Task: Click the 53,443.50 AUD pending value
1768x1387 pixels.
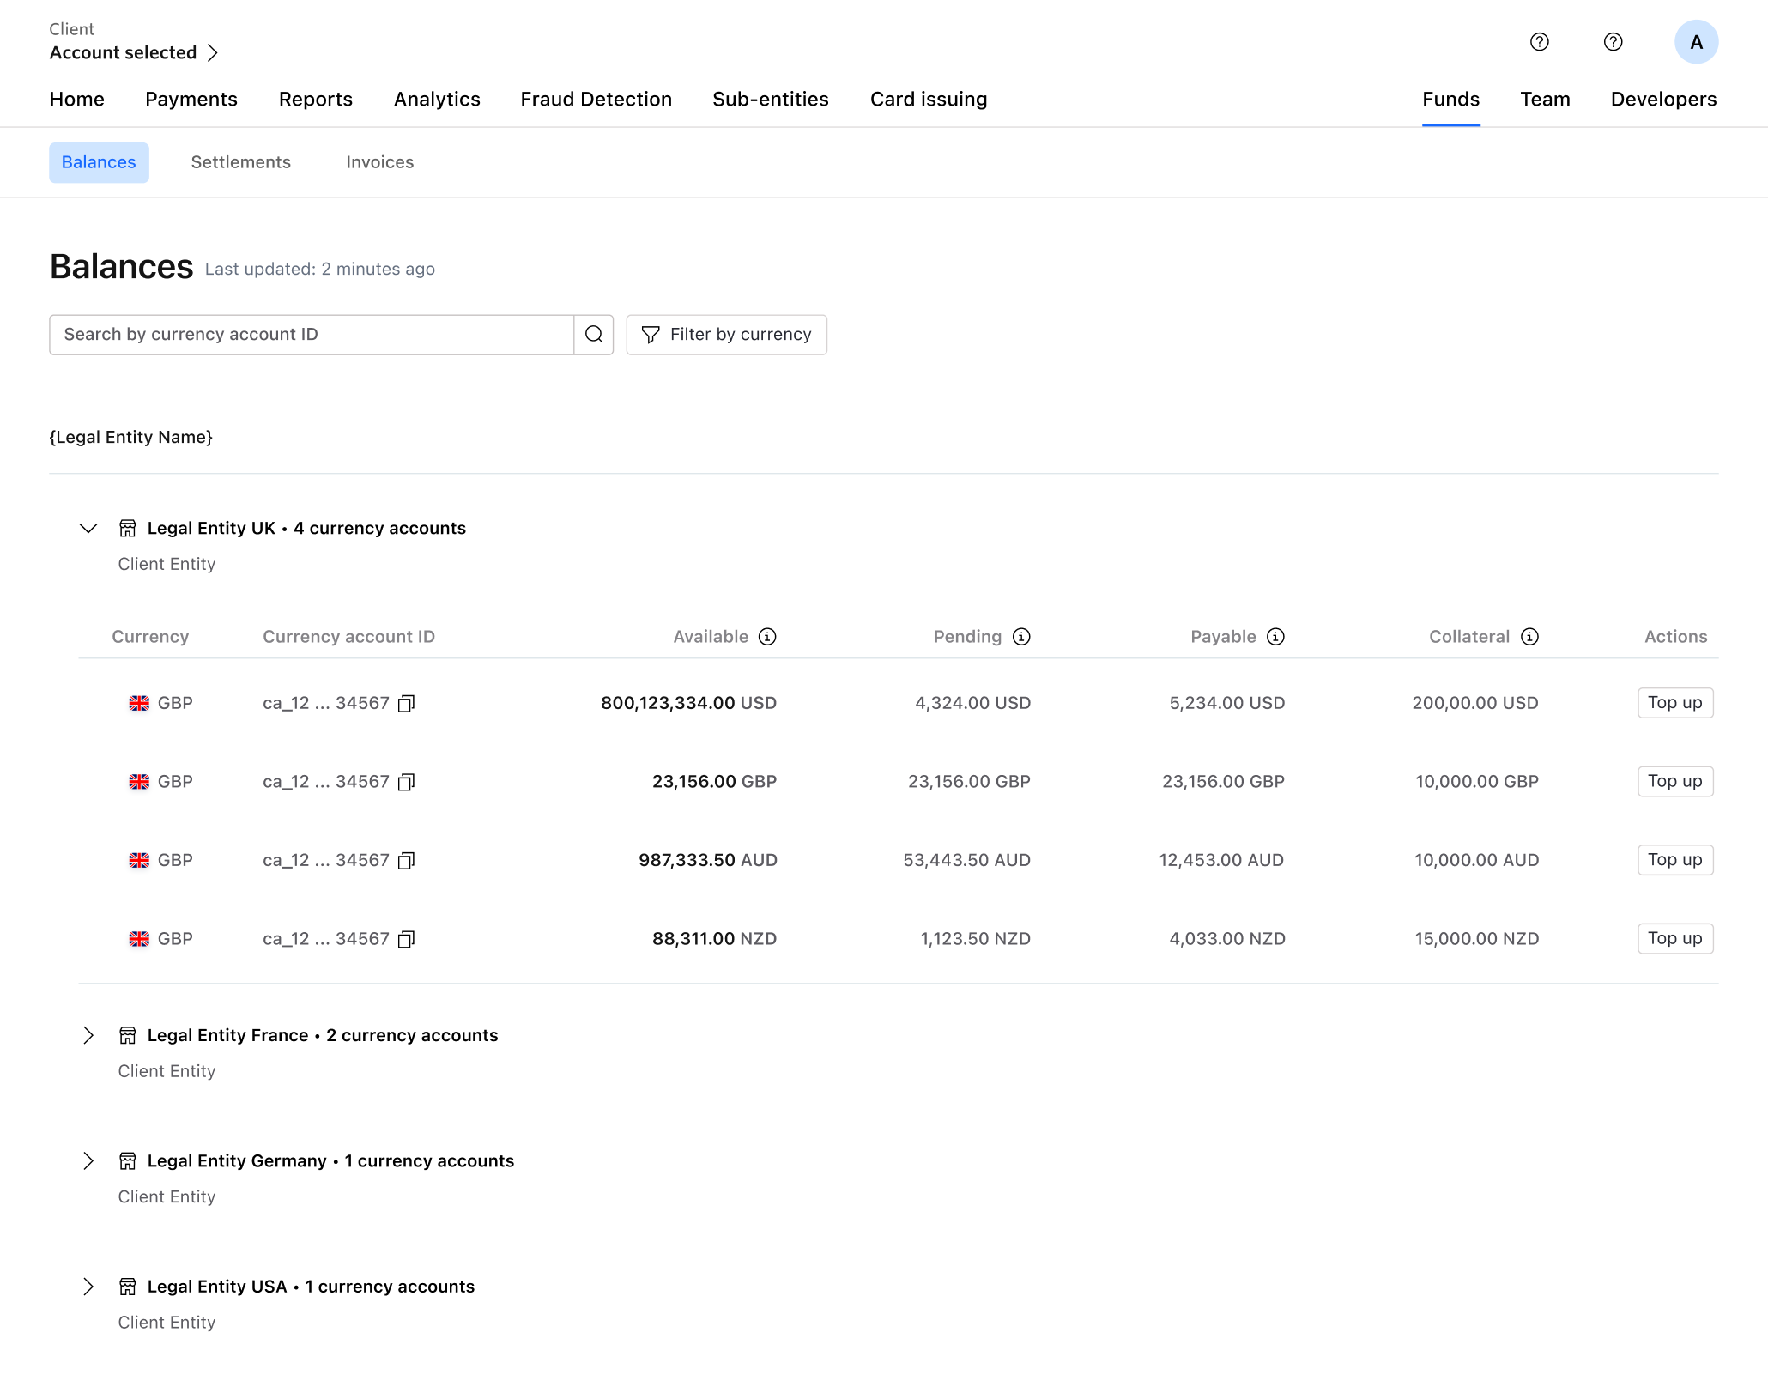Action: point(967,860)
